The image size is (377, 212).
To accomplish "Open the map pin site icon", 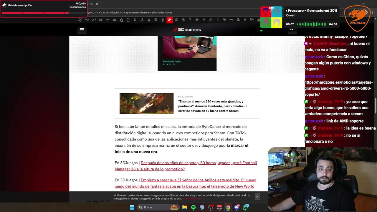I will pos(190,20).
